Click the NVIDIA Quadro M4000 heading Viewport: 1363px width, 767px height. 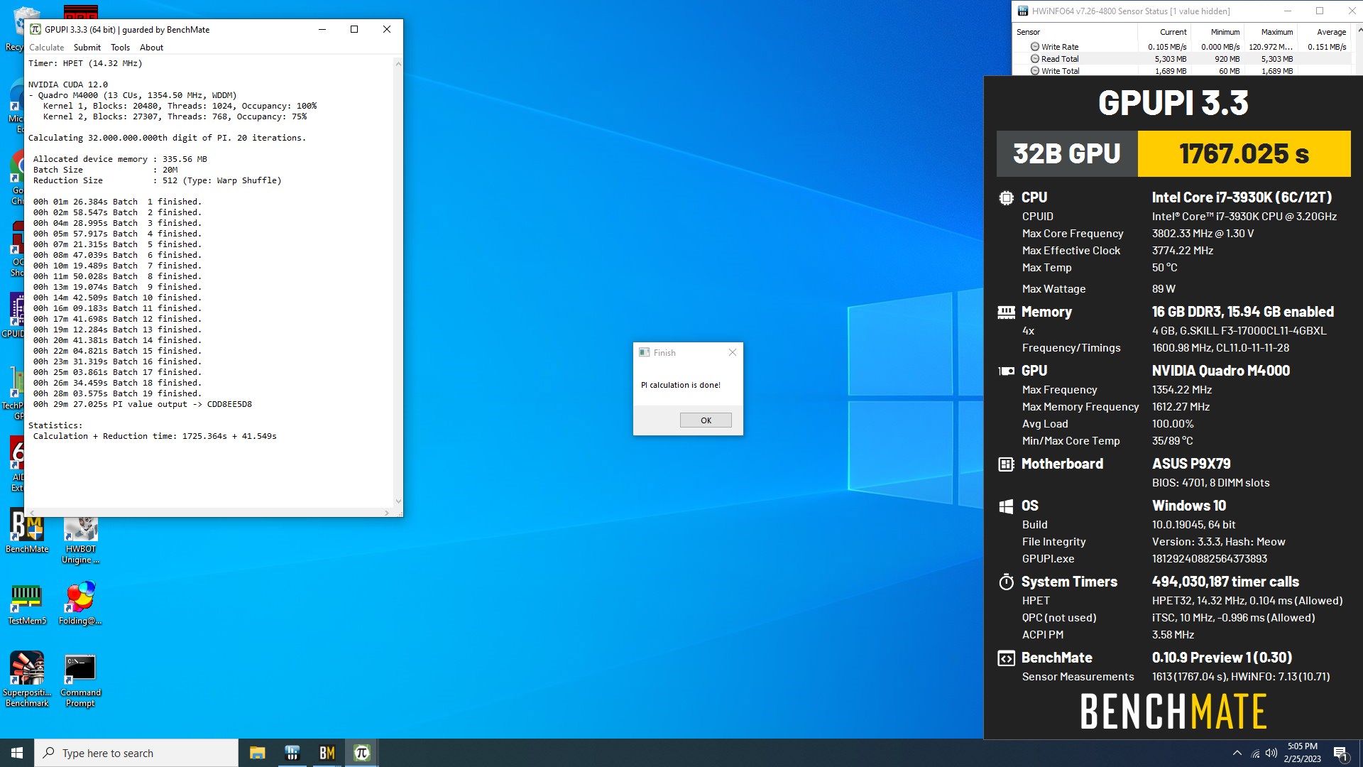tap(1220, 371)
